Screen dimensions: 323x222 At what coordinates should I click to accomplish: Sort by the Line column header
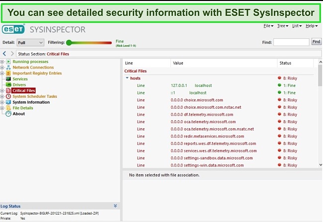tap(147, 63)
